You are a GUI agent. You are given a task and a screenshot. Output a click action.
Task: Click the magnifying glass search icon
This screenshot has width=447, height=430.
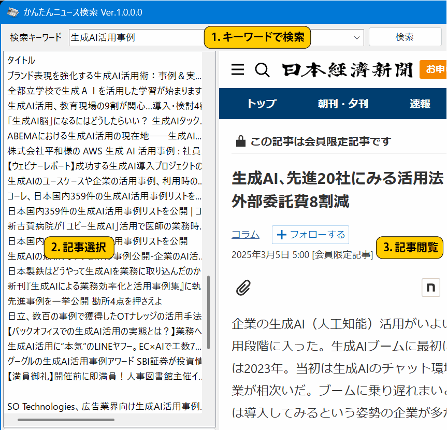pos(263,70)
